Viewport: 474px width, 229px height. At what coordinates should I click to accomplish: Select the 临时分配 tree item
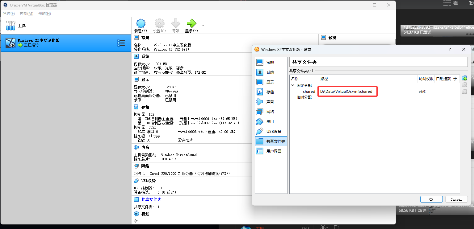coord(304,97)
